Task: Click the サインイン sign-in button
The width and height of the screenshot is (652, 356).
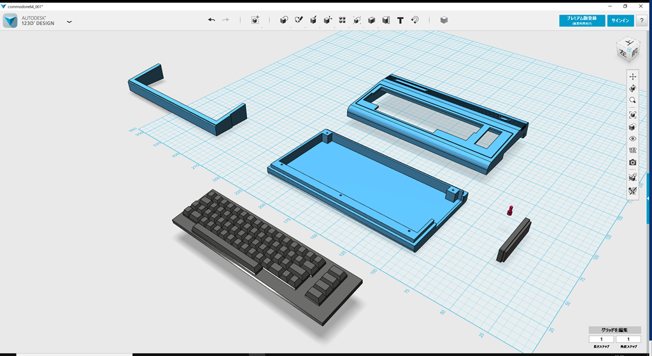Action: click(620, 20)
